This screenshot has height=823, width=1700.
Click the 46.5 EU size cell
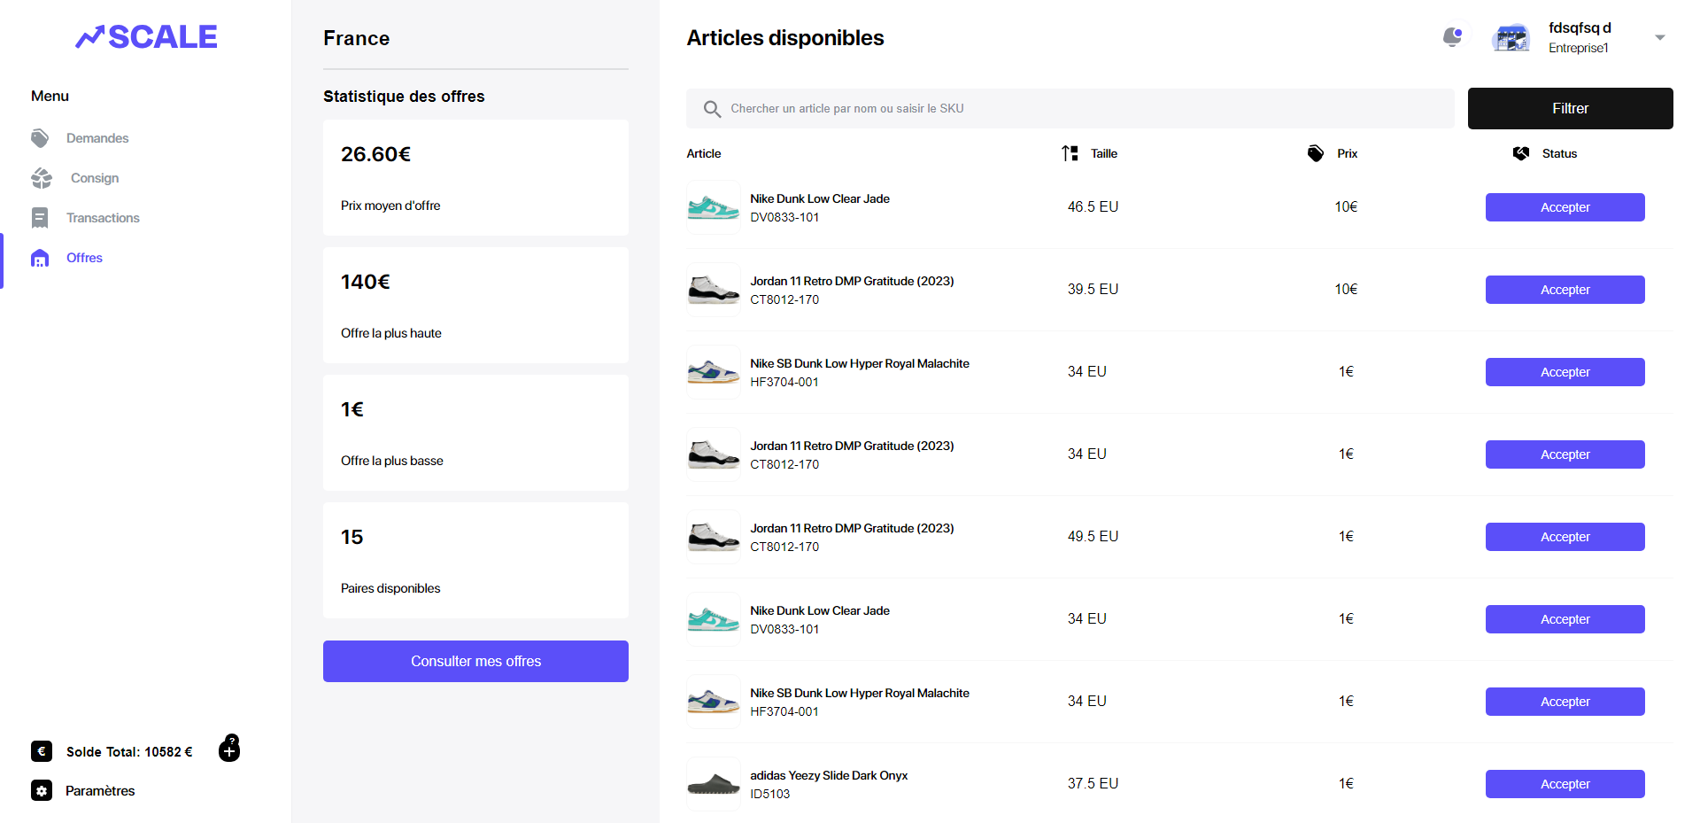point(1093,206)
